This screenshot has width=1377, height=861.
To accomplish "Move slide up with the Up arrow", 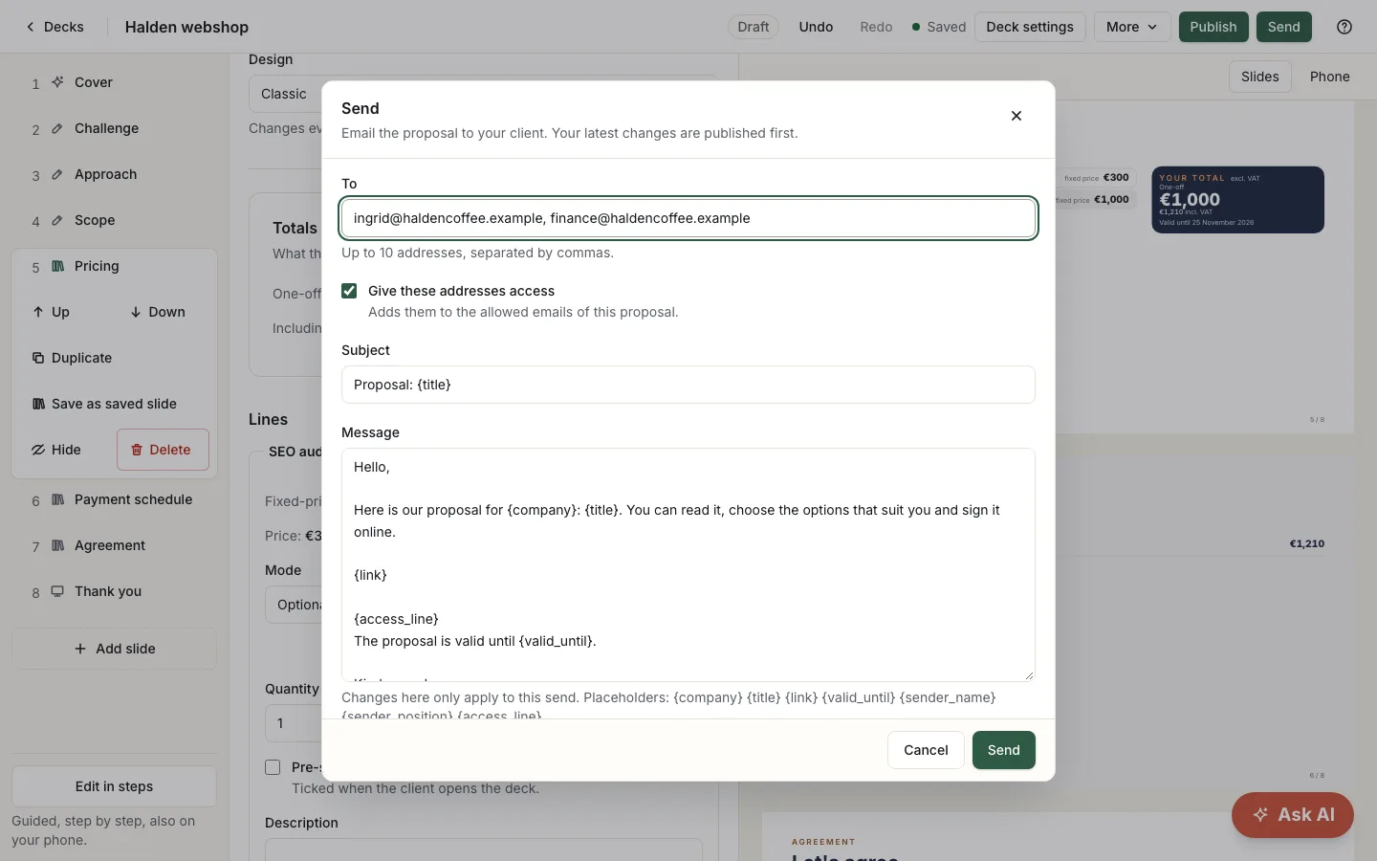I will [x=51, y=312].
